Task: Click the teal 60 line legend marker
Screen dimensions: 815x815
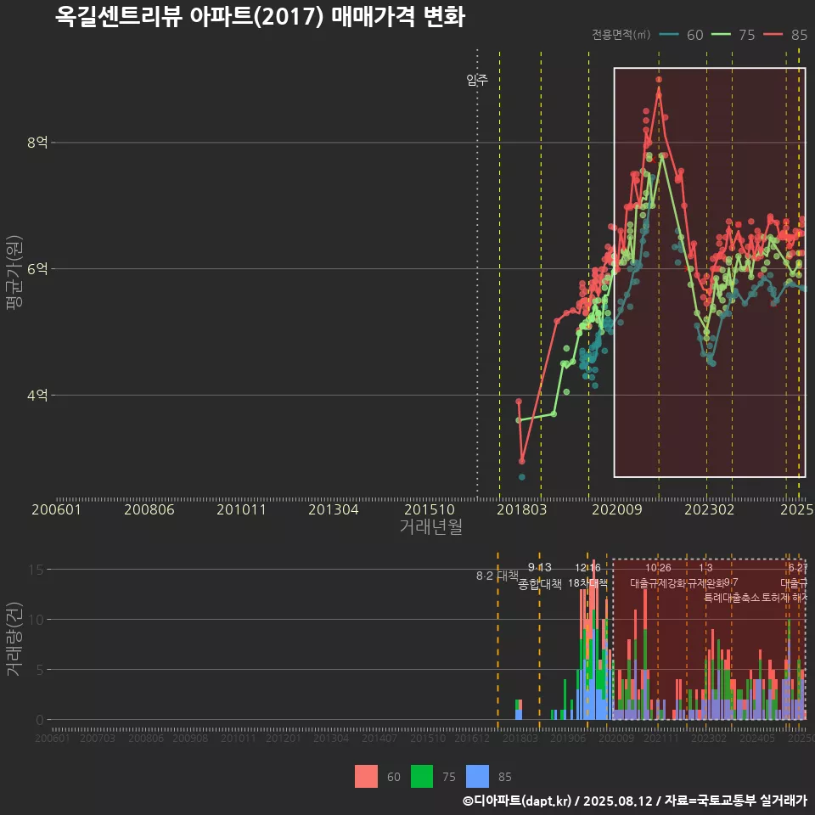Action: (x=669, y=35)
